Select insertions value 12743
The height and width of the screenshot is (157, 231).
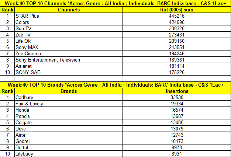click(177, 135)
